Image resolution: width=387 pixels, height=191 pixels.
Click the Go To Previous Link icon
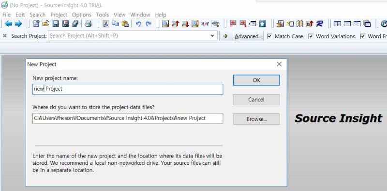pyautogui.click(x=233, y=24)
